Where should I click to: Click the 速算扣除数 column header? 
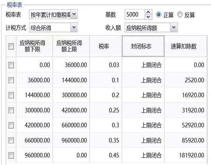pos(185,46)
